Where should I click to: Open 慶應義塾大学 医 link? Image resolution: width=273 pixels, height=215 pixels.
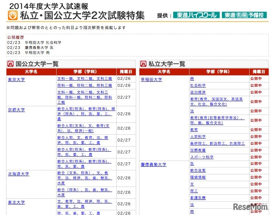(x=192, y=164)
